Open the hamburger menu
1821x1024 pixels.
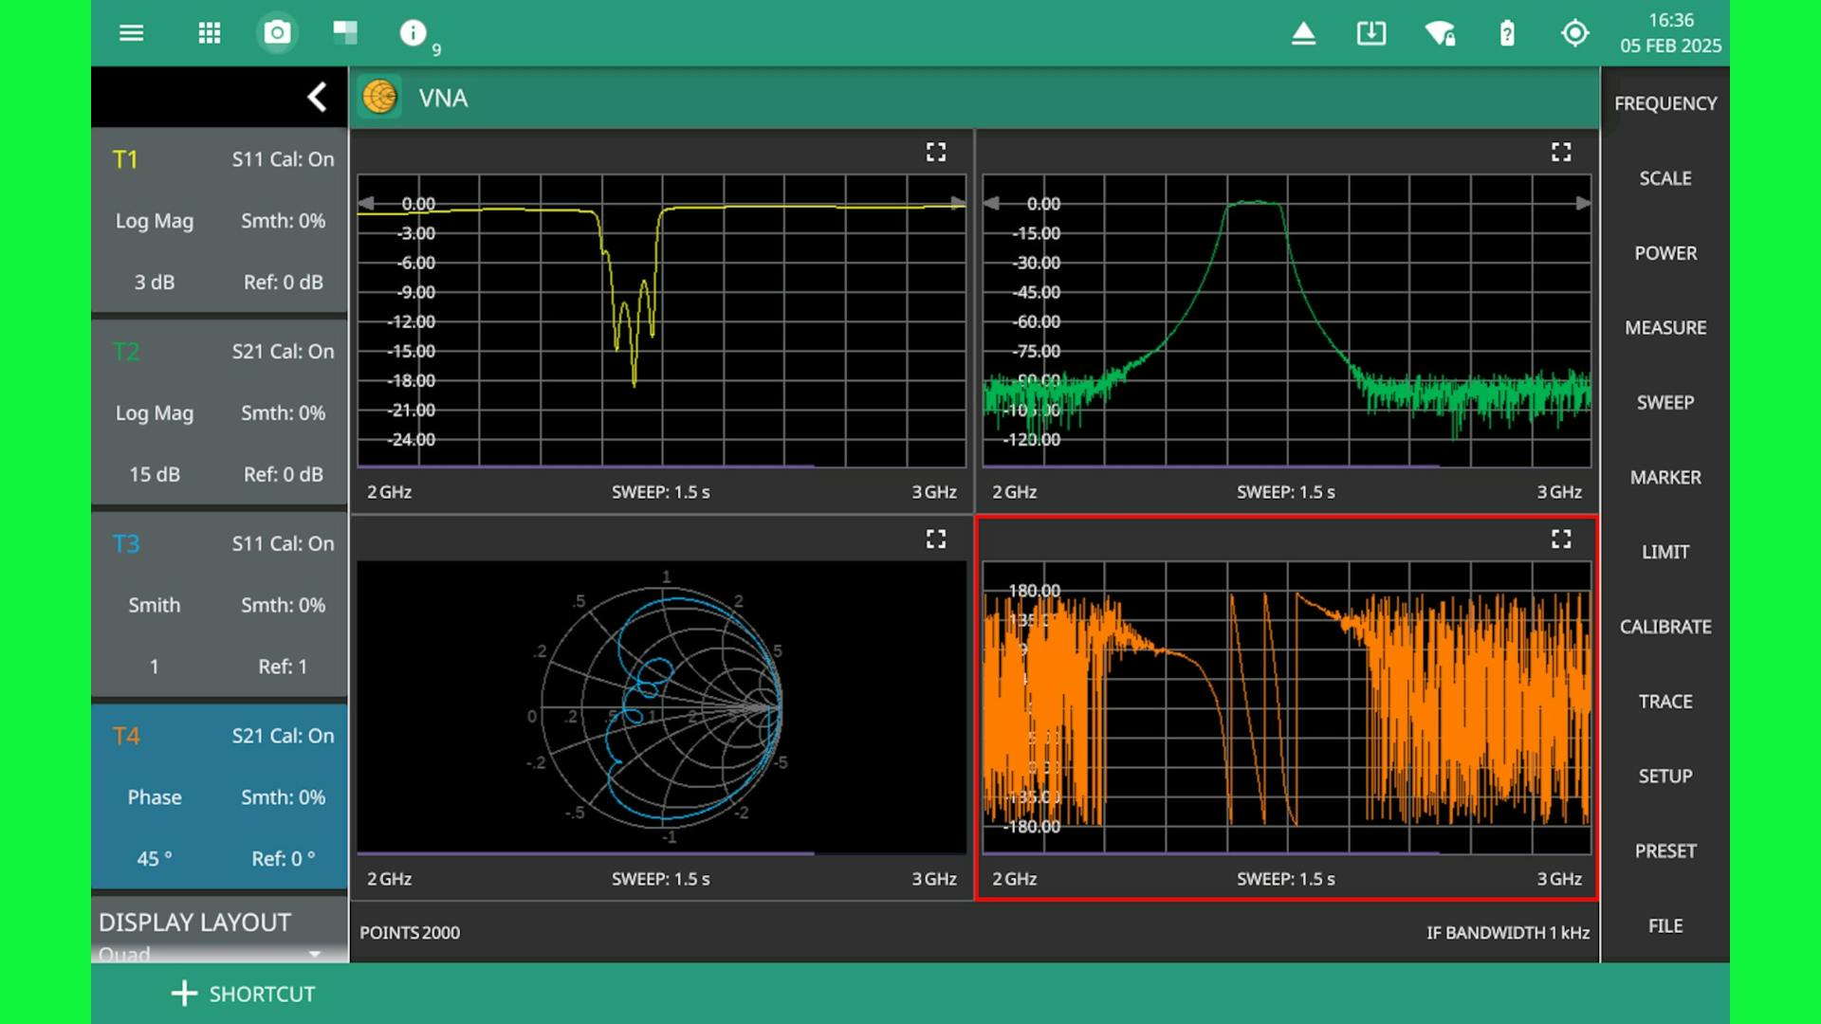click(131, 32)
